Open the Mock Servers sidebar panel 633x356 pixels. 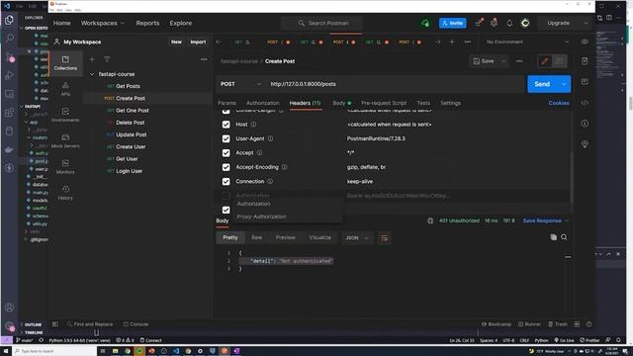65,140
